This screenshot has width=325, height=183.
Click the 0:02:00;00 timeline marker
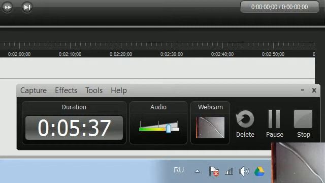coord(19,54)
